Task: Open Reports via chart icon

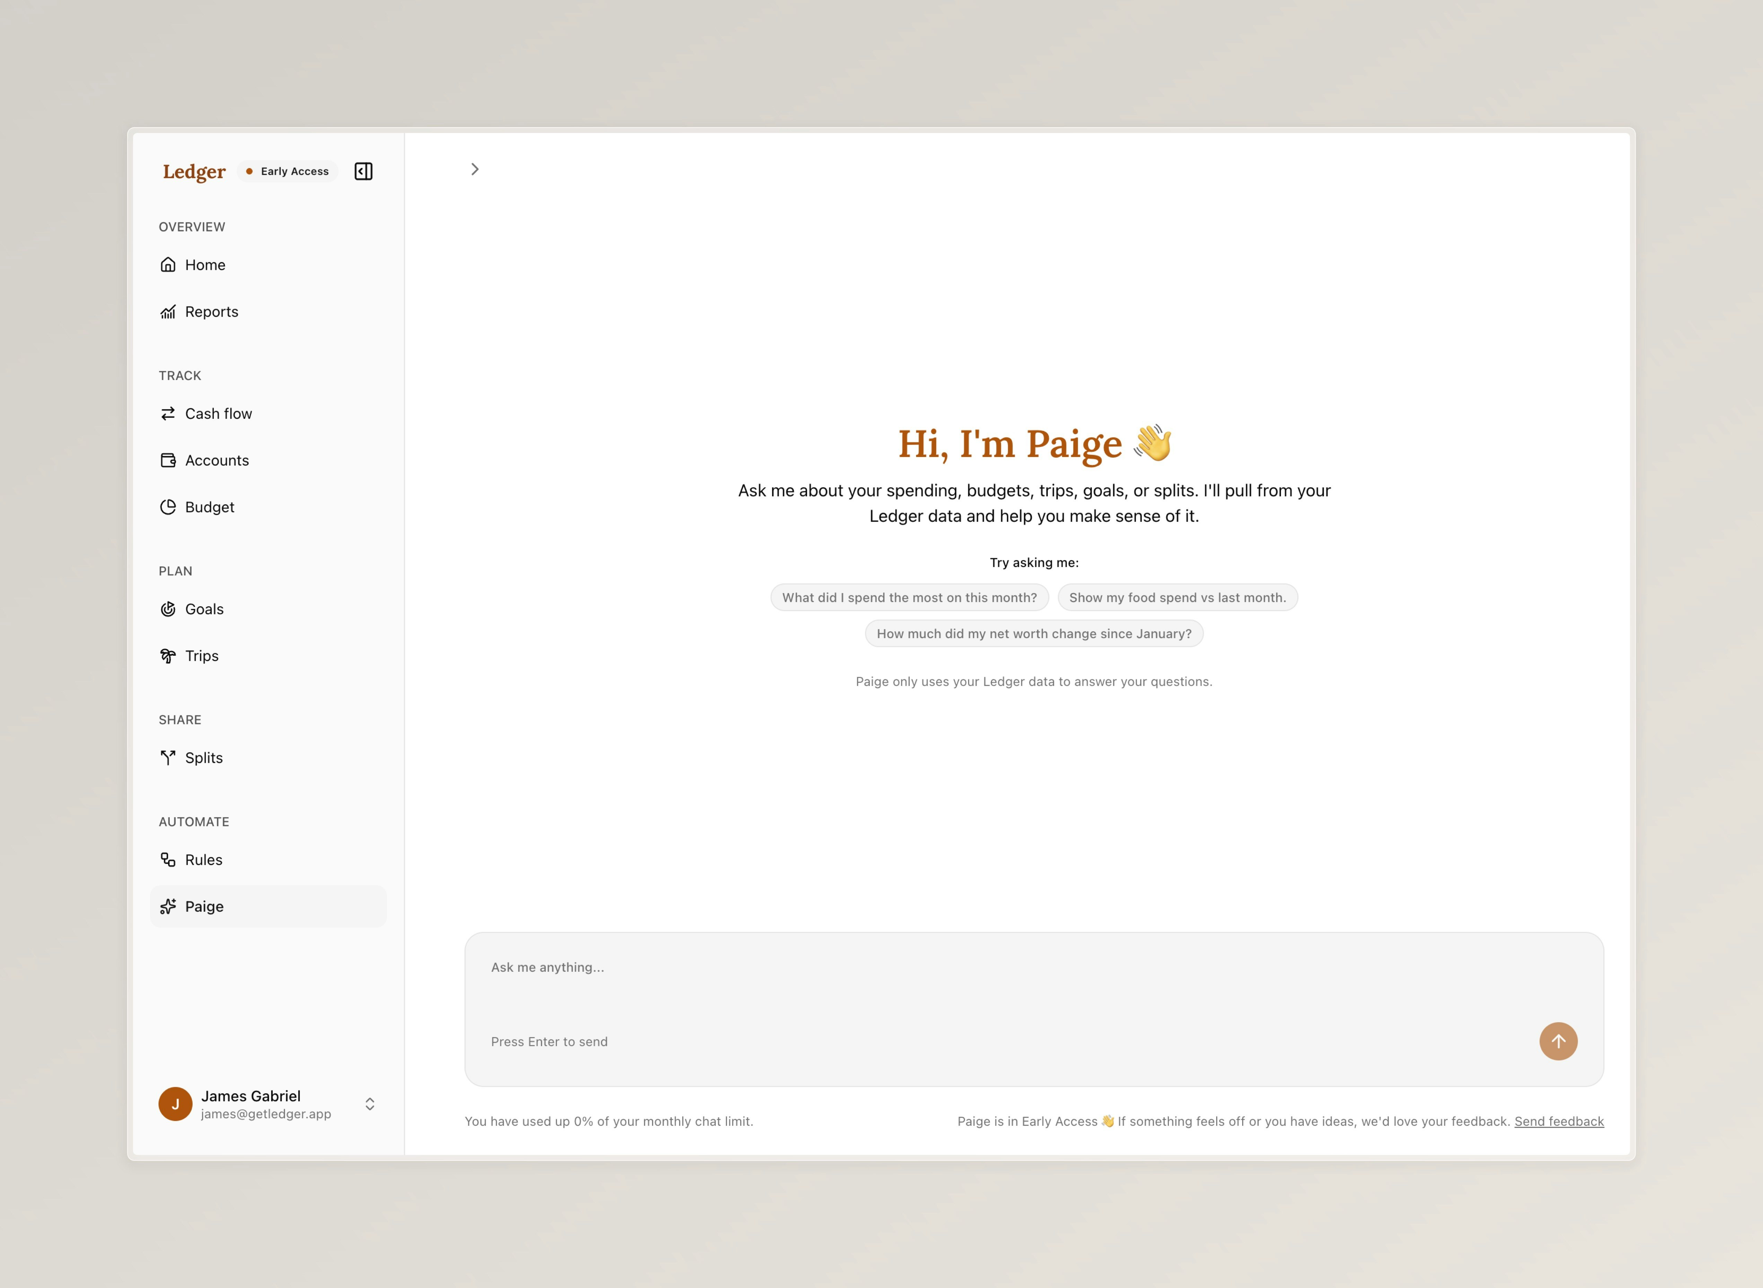Action: click(168, 312)
